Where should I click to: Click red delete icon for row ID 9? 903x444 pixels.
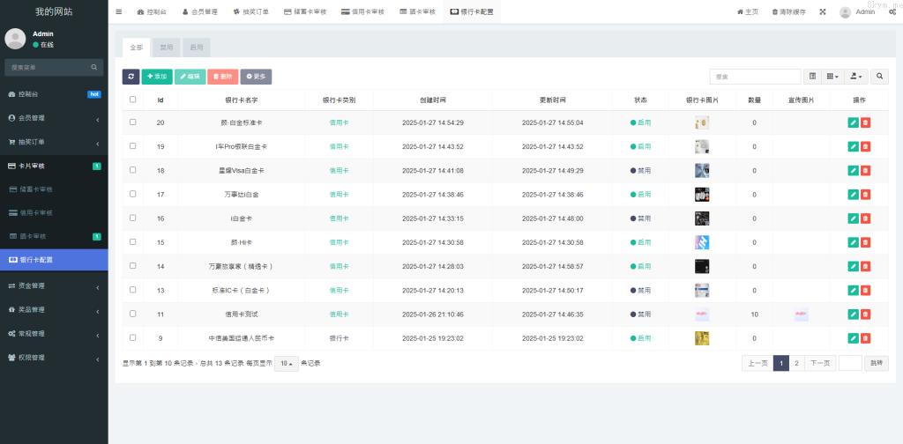pos(865,337)
